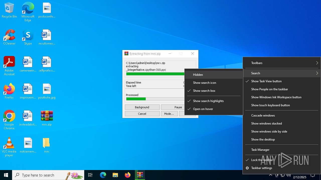Select the resultsmex... Word document icon
This screenshot has width=321, height=180.
coord(47,37)
